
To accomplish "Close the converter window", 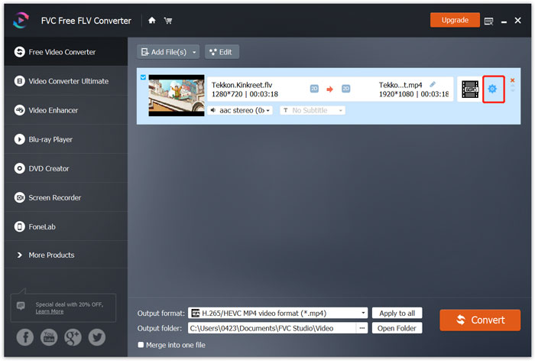I will (517, 21).
